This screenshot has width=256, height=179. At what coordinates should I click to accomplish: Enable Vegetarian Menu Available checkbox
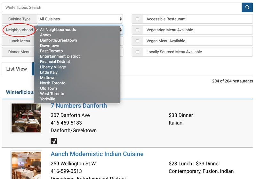click(137, 30)
